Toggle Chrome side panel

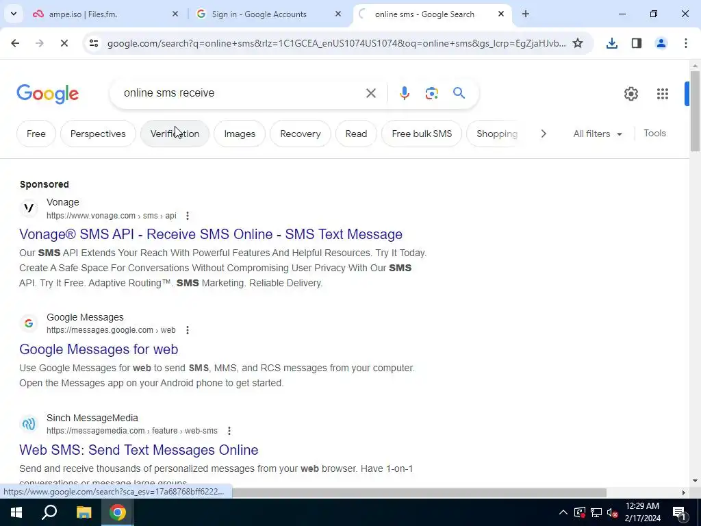point(636,43)
